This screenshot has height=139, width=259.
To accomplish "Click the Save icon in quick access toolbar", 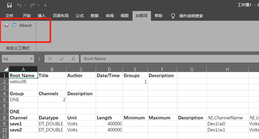I will click(x=9, y=5).
